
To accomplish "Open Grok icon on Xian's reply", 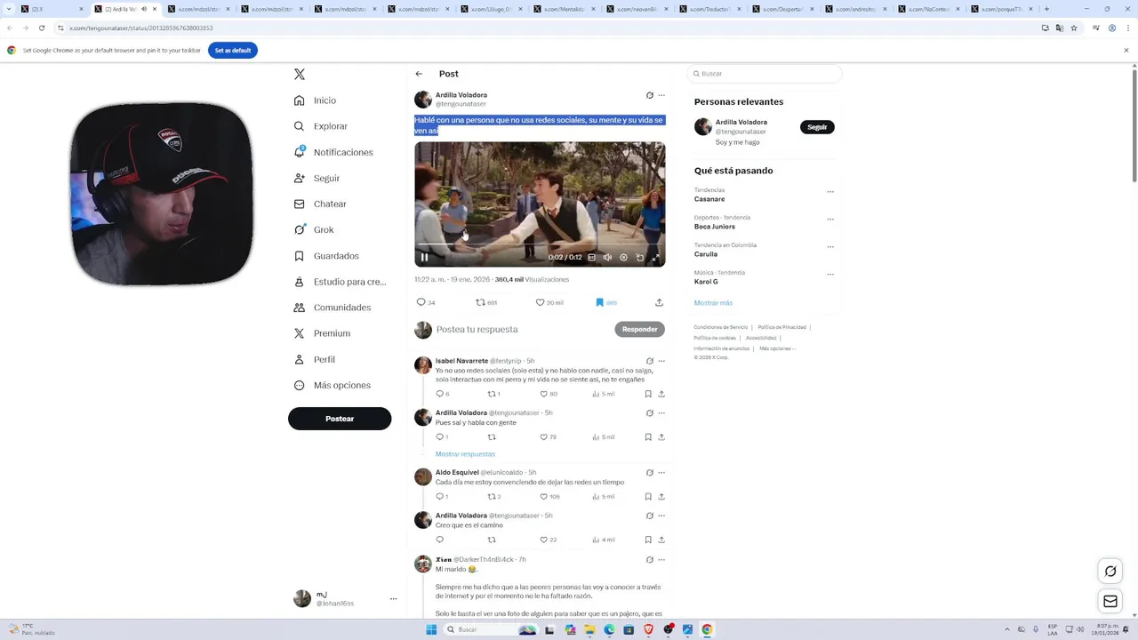I will pos(650,560).
